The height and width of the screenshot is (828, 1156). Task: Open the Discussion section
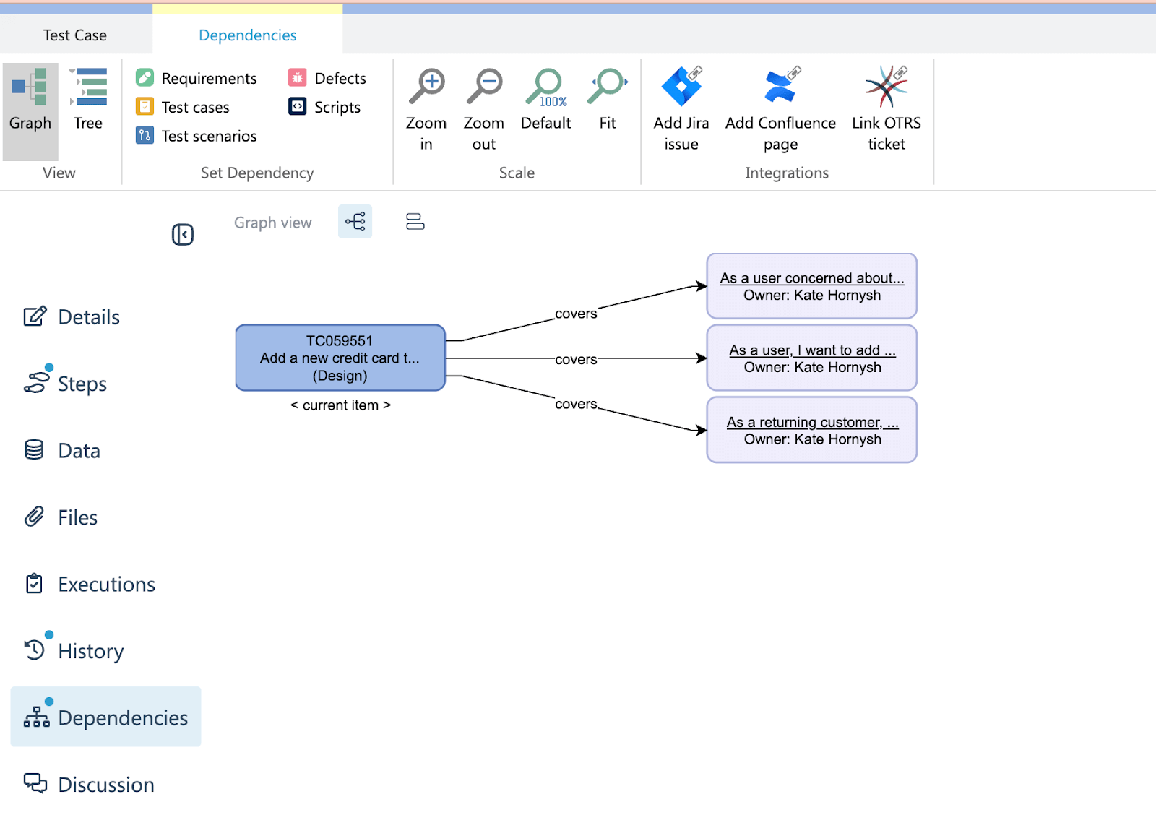click(x=105, y=785)
